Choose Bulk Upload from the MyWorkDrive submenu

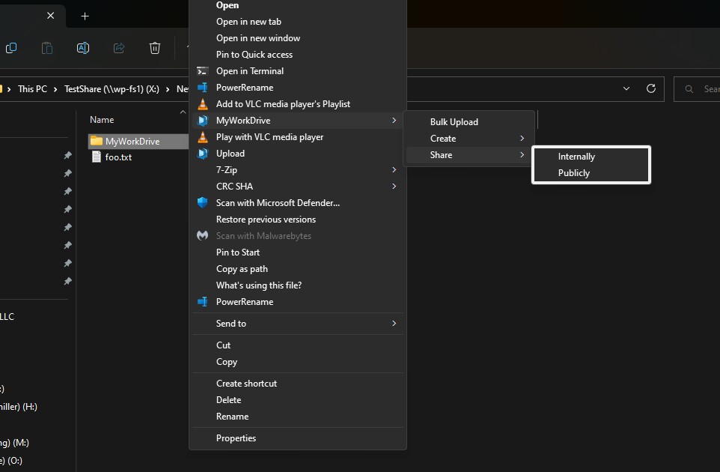click(x=454, y=122)
